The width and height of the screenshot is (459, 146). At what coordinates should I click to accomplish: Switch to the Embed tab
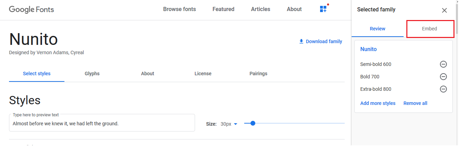click(x=430, y=29)
